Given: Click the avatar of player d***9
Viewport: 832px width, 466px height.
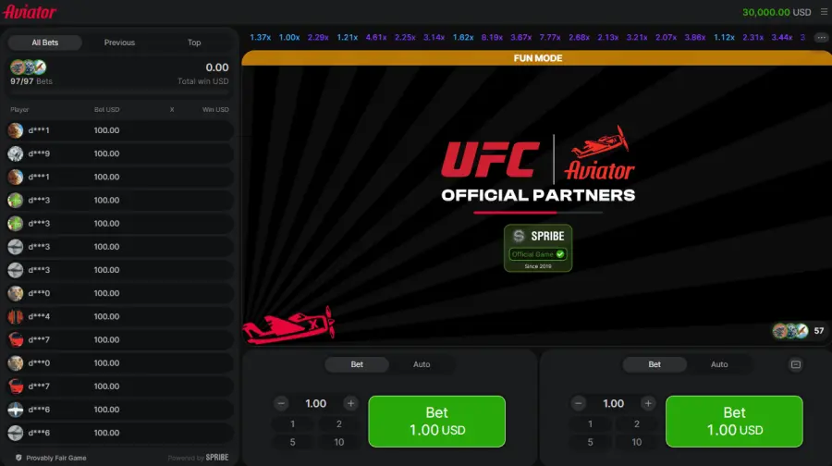Looking at the screenshot, I should pos(16,153).
